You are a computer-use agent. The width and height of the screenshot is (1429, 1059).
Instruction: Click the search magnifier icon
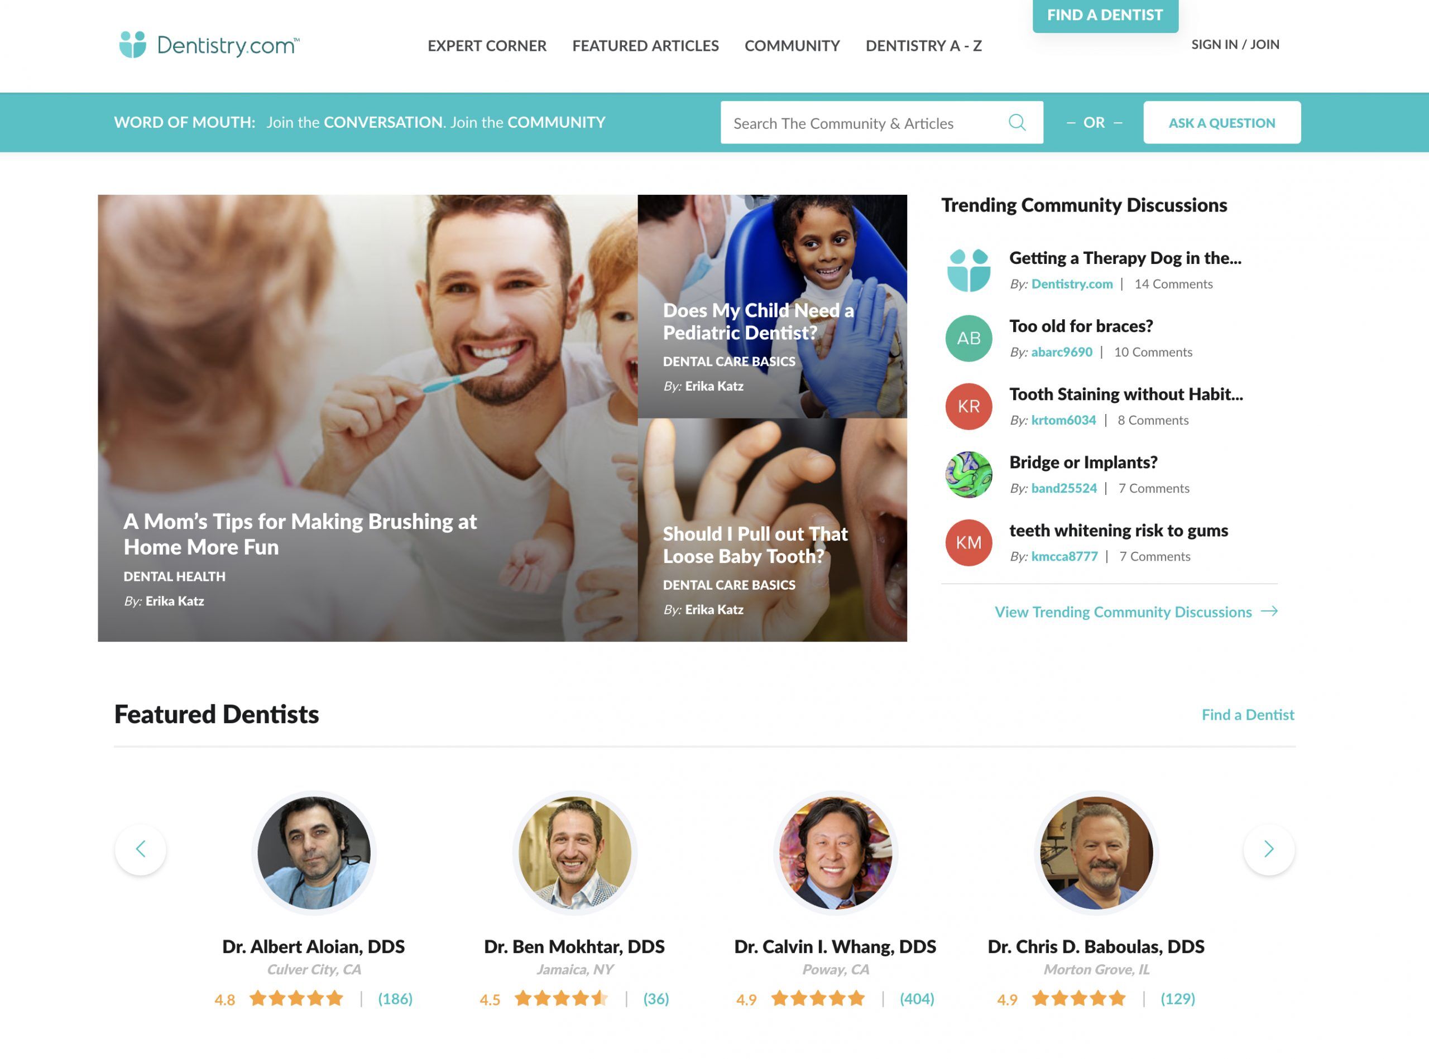[1016, 122]
